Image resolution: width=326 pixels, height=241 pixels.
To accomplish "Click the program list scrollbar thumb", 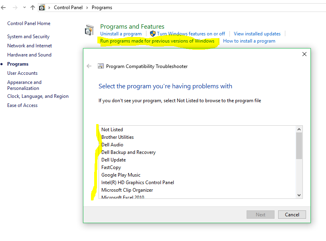I will point(299,146).
